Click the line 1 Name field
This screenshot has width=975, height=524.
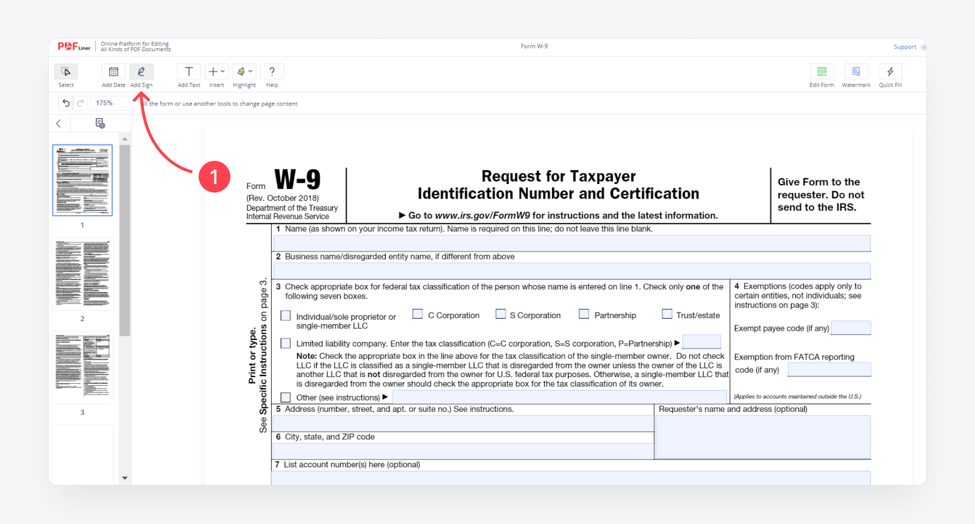click(x=572, y=243)
